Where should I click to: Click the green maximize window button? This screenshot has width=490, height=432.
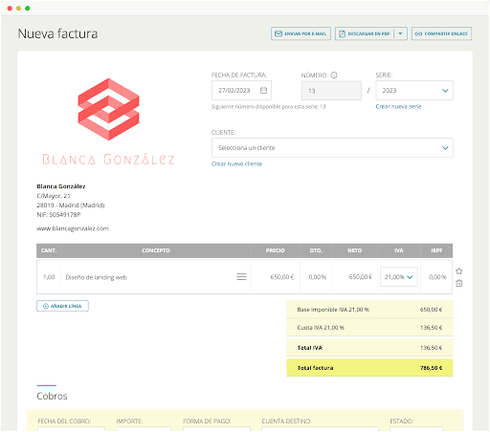[28, 8]
